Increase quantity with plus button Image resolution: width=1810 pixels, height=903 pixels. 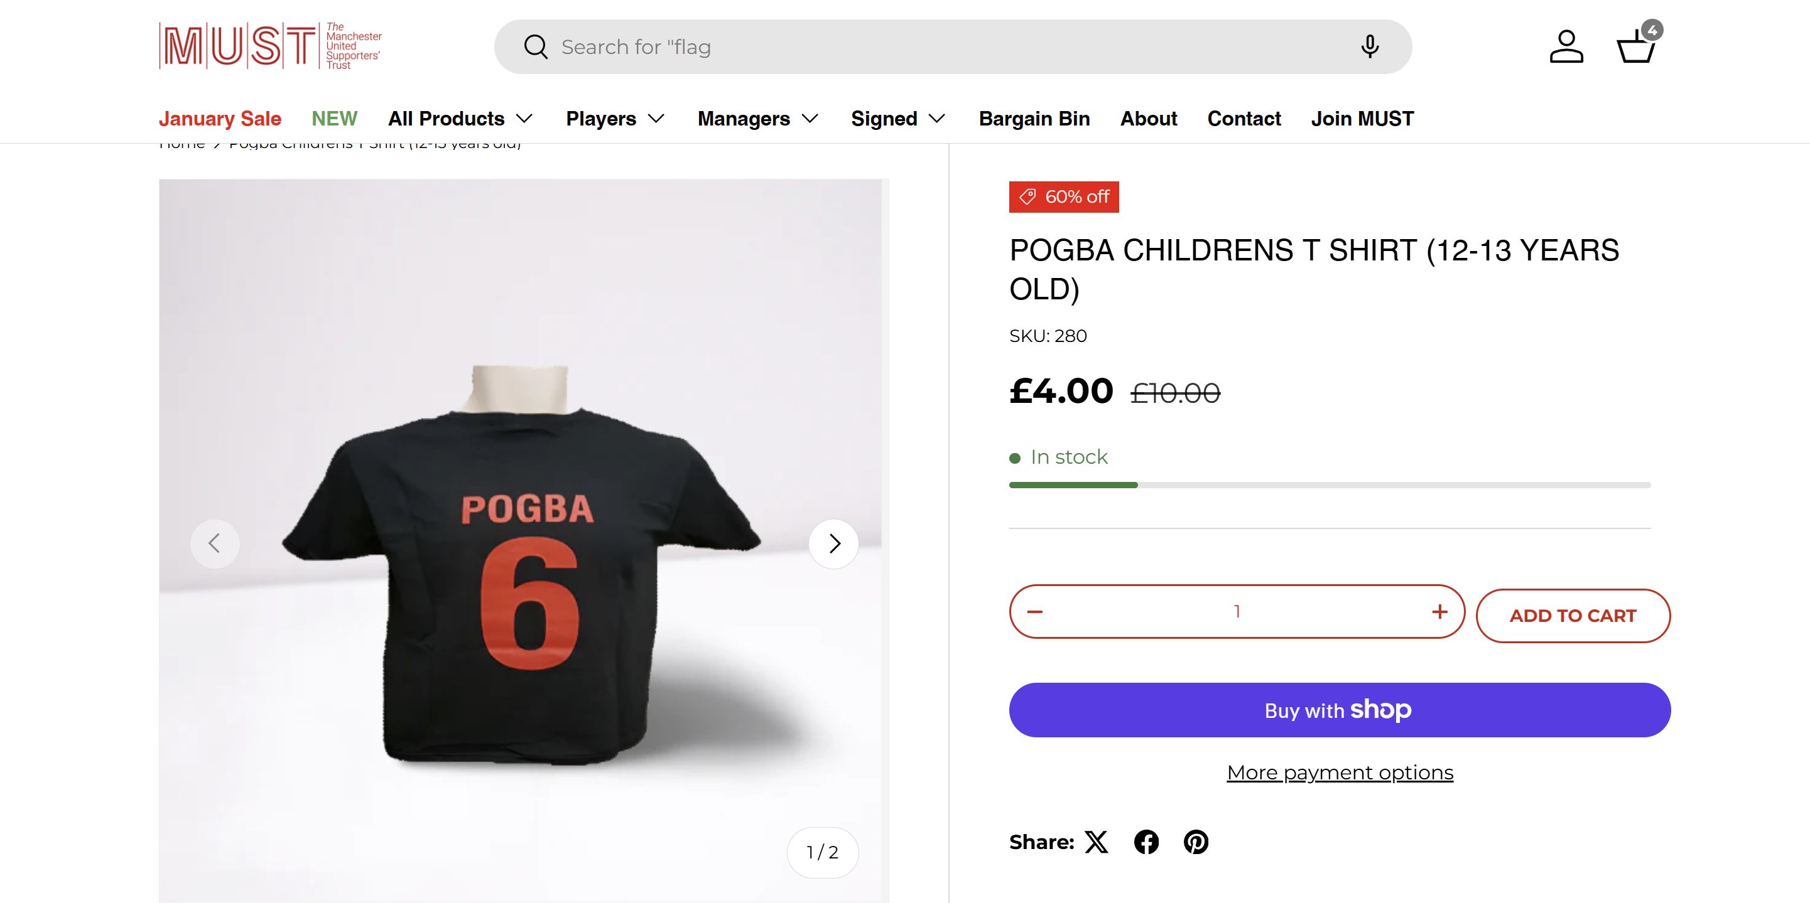coord(1439,612)
